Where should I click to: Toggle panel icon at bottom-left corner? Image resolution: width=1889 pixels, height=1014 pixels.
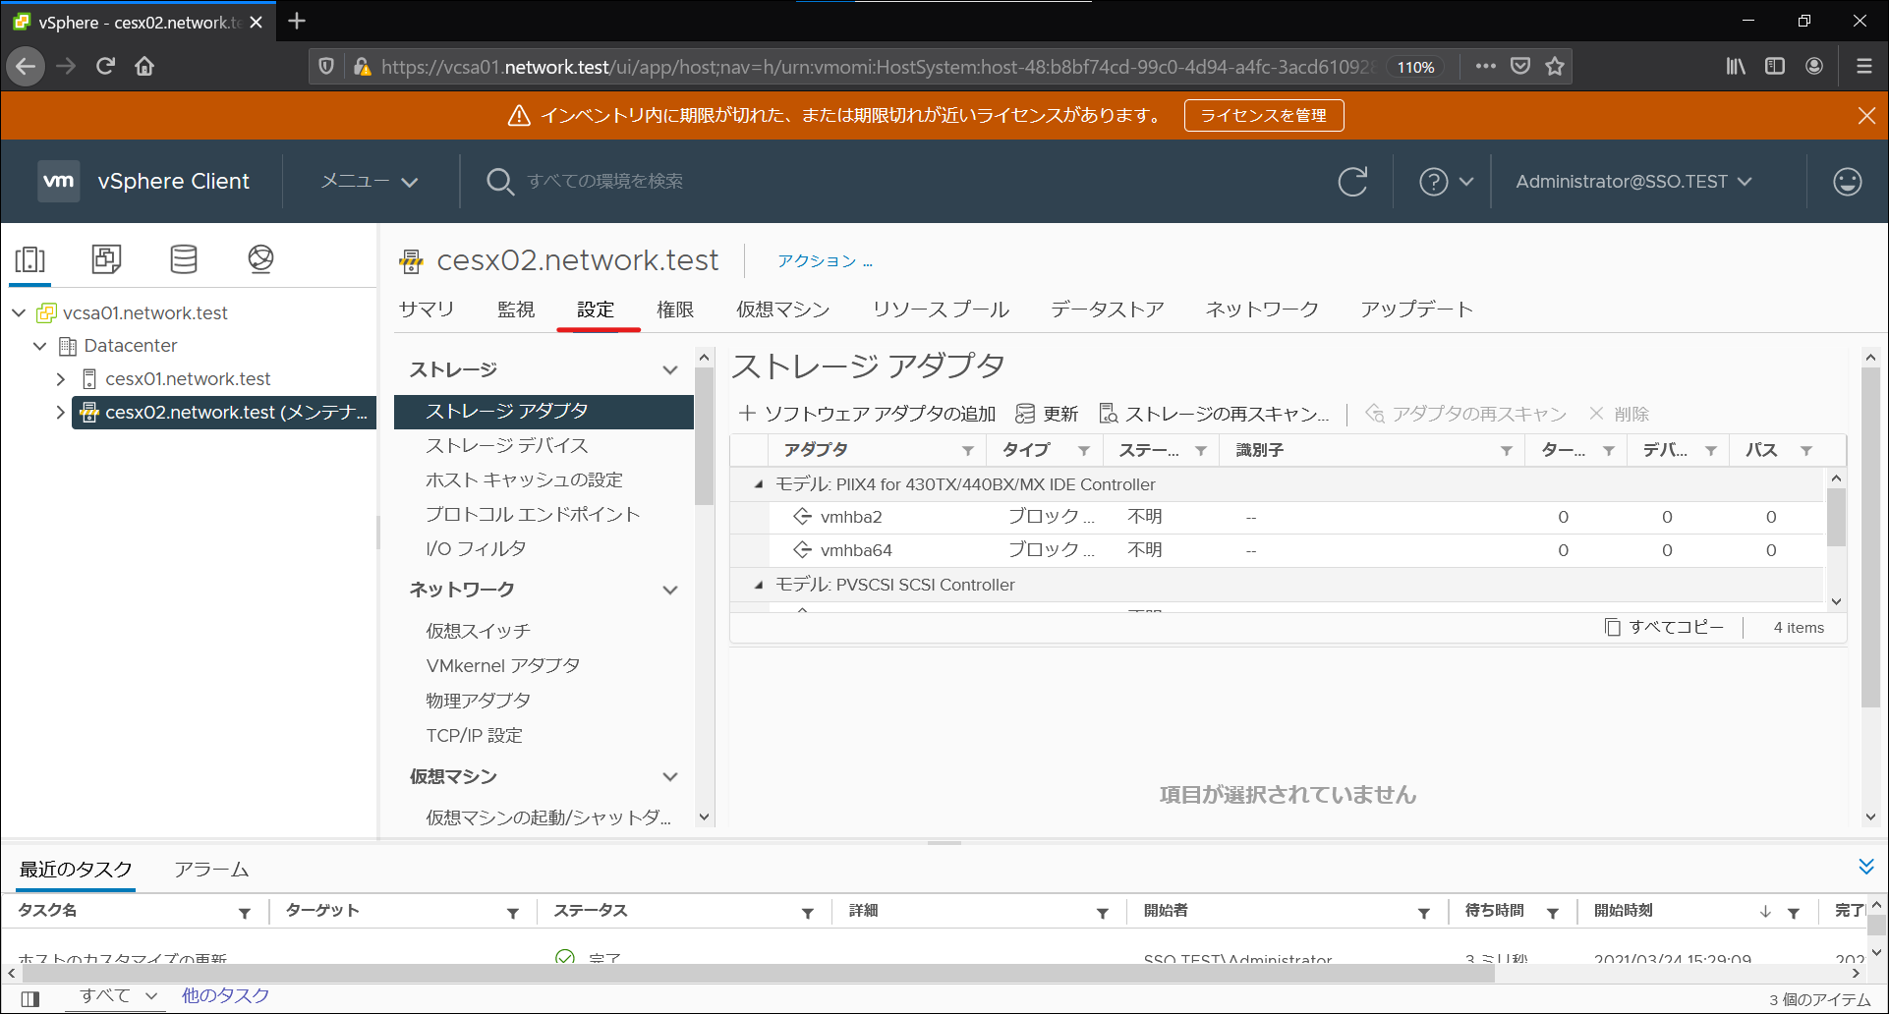click(x=30, y=998)
